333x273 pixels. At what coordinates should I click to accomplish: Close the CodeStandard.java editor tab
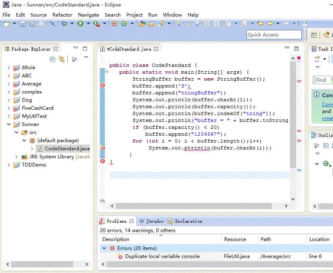pyautogui.click(x=156, y=49)
